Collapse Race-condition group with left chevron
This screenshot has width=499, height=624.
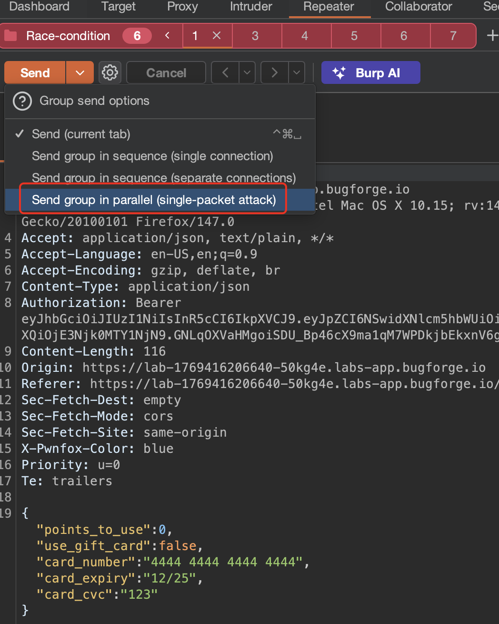click(167, 36)
